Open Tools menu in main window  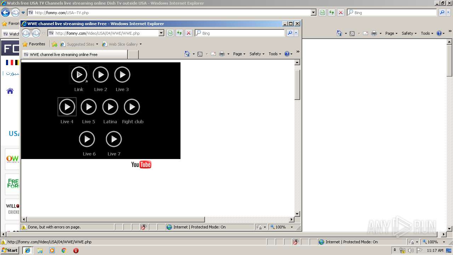click(x=427, y=33)
